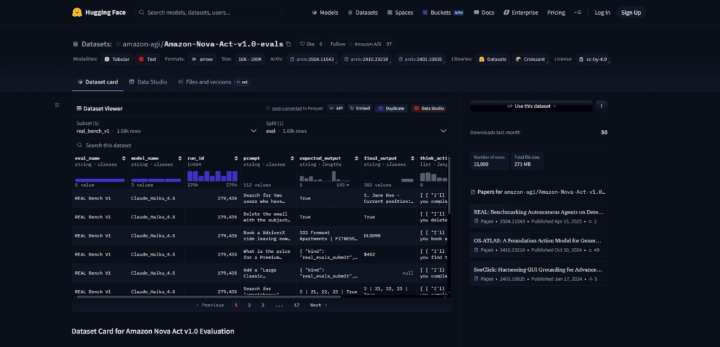Open the Use this dataset dropdown
This screenshot has width=720, height=347.
pos(532,106)
